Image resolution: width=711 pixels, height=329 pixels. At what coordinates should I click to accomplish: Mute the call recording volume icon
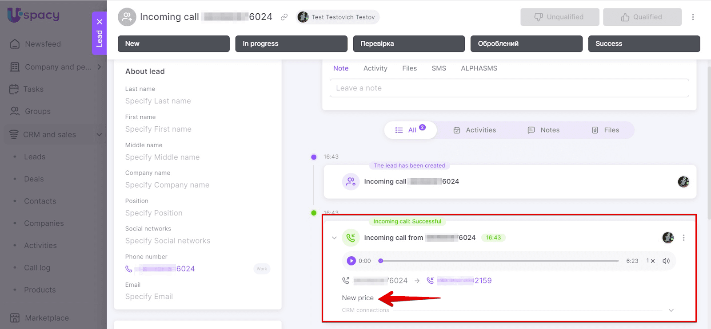point(666,261)
